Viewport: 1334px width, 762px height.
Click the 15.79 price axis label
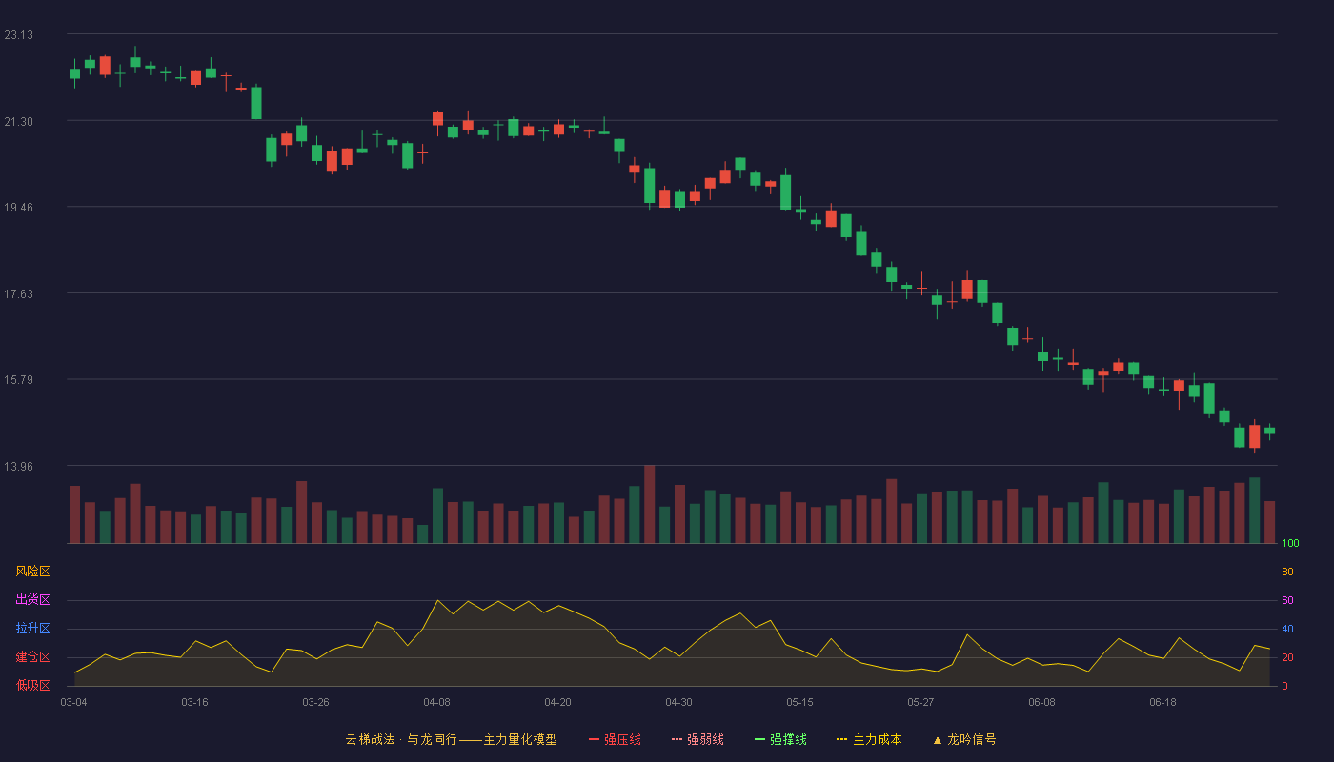(x=18, y=380)
